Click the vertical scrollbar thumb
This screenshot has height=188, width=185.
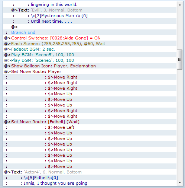[179, 60]
